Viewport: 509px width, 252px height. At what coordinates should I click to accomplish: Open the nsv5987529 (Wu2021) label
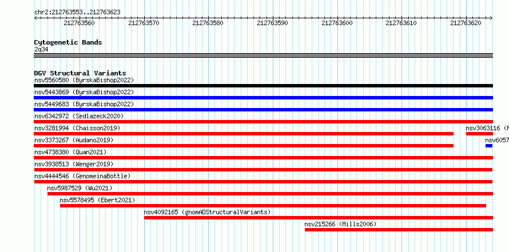[x=80, y=188]
